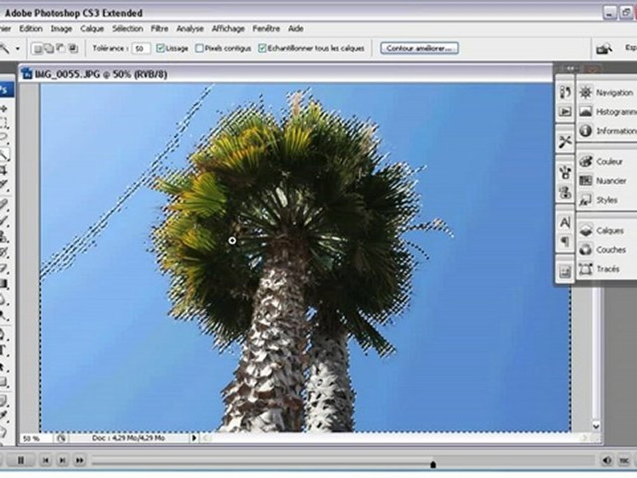The height and width of the screenshot is (478, 637).
Task: Select the Magic Wand tool in toolbox
Action: pos(4,154)
